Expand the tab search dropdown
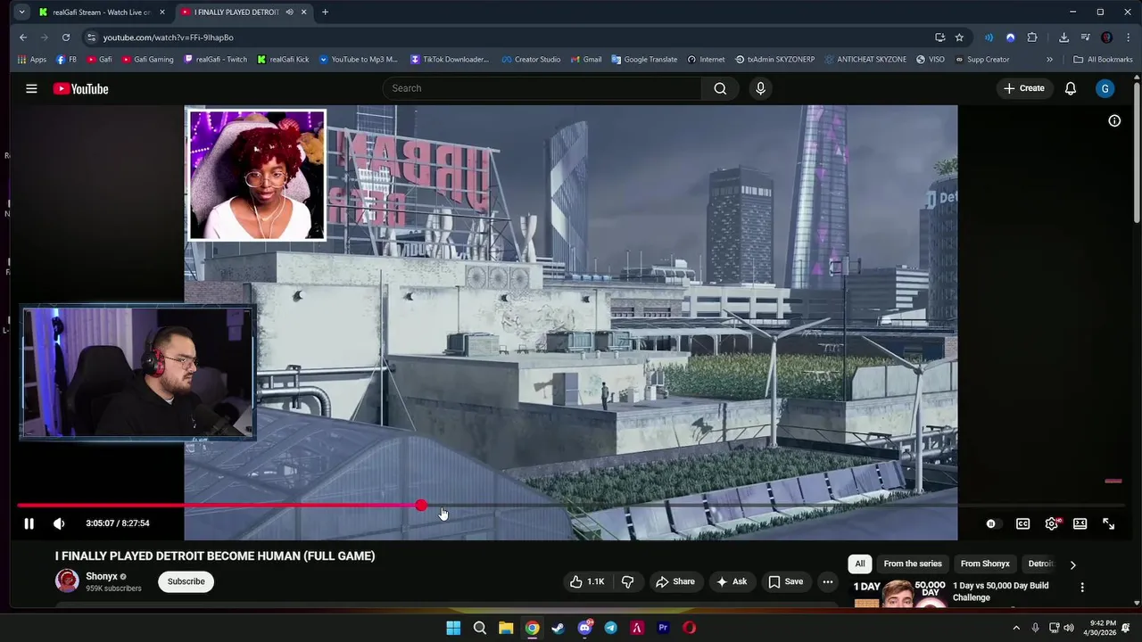The width and height of the screenshot is (1142, 642). (x=21, y=12)
